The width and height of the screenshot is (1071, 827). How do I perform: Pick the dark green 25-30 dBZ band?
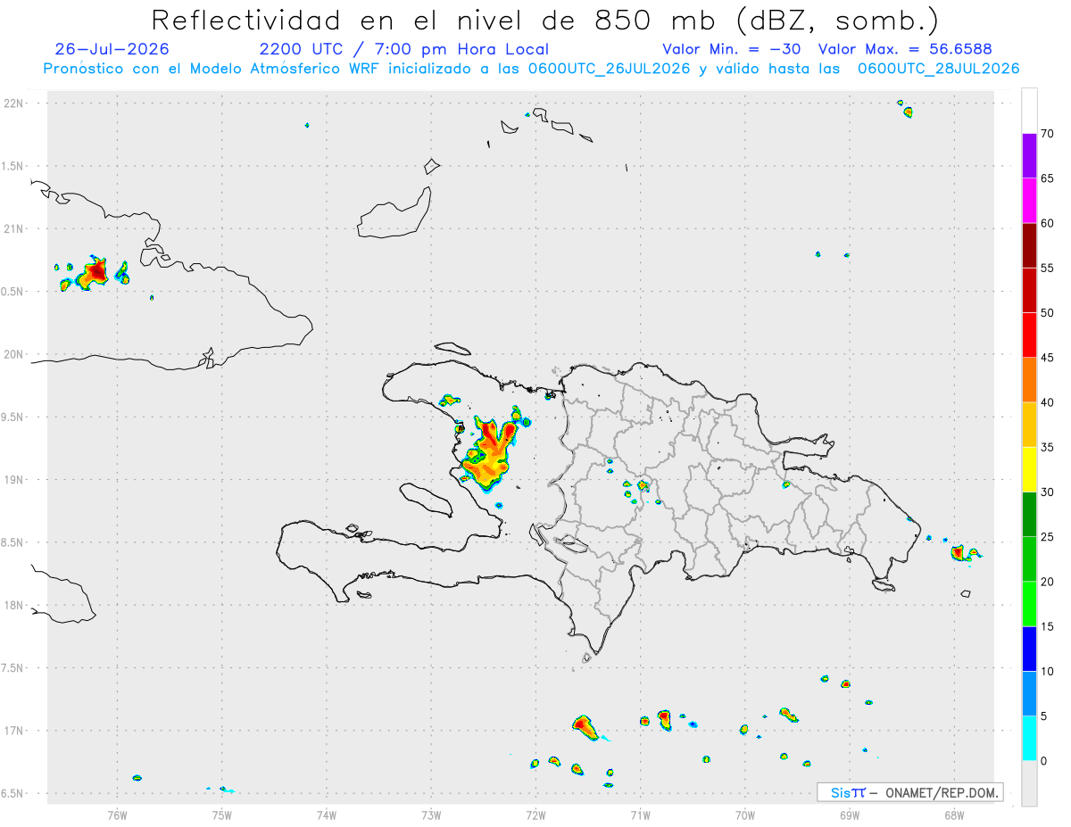1029,515
